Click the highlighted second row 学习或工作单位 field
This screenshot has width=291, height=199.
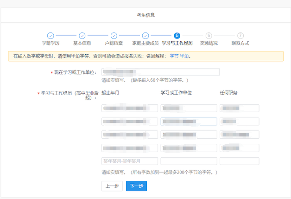point(189,122)
